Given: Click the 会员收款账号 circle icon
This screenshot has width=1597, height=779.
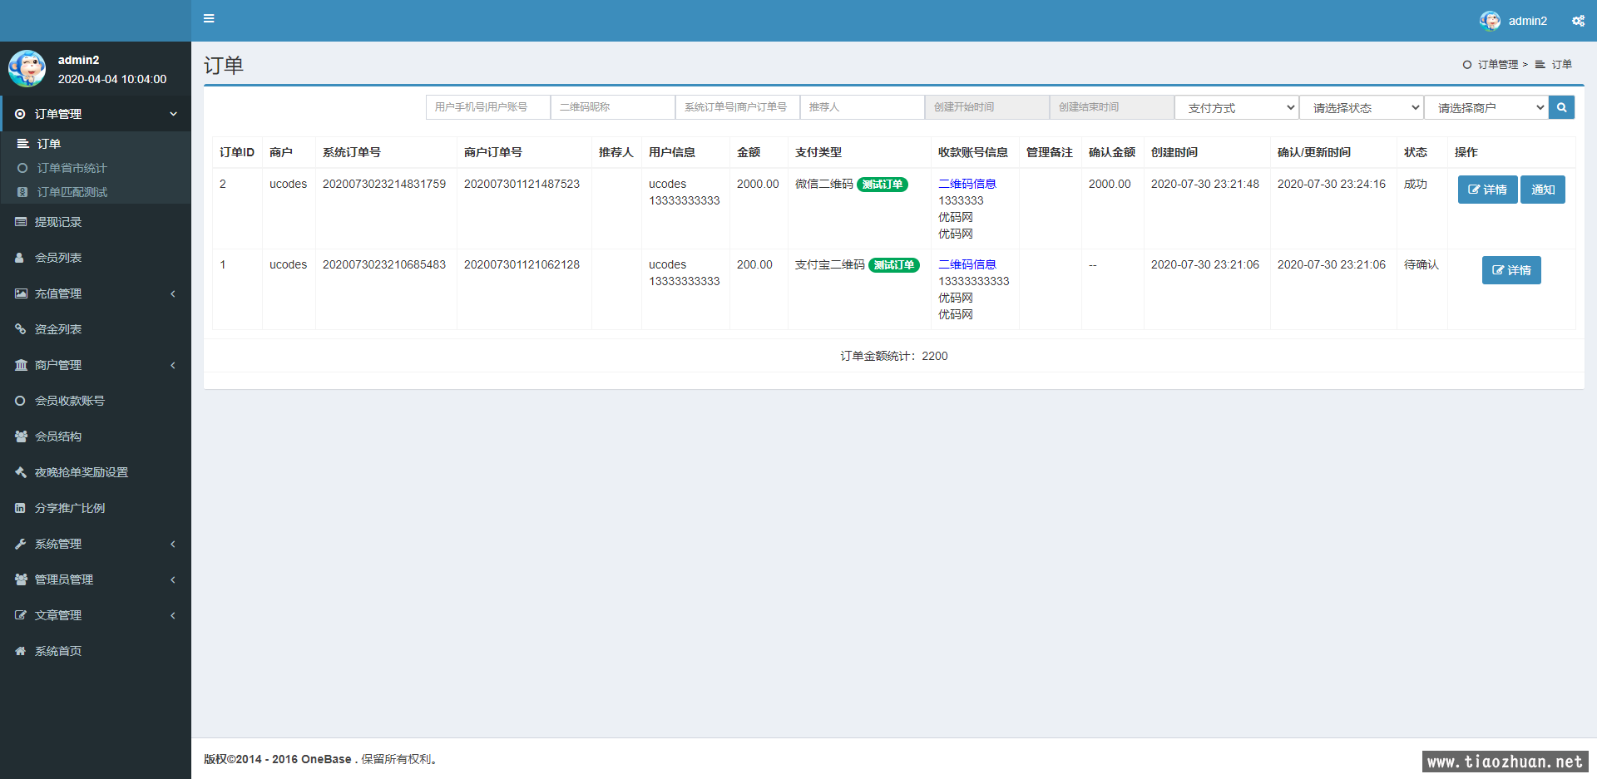Looking at the screenshot, I should click(x=20, y=401).
